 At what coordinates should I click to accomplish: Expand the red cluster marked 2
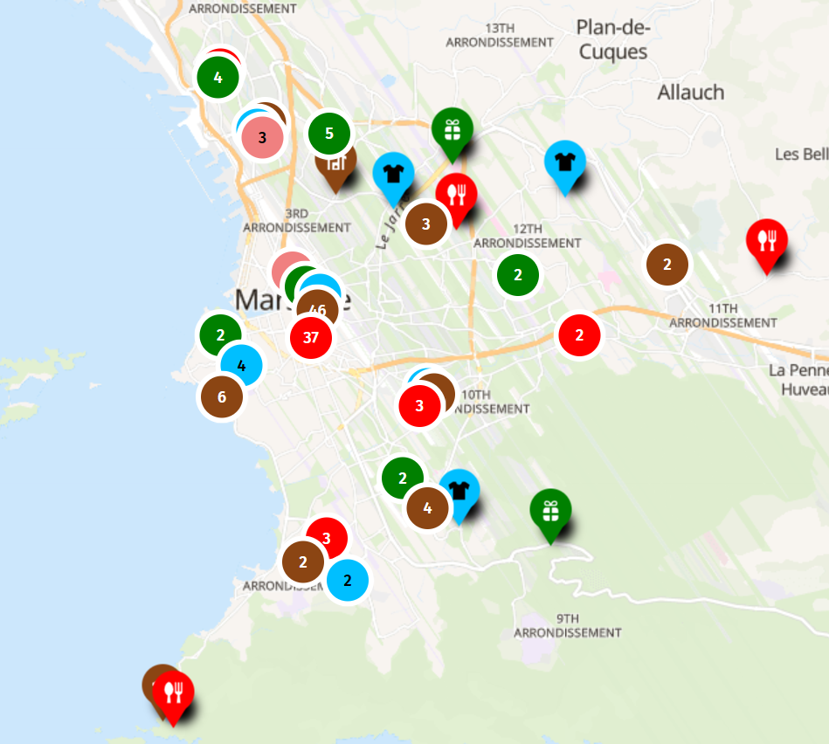(x=579, y=335)
